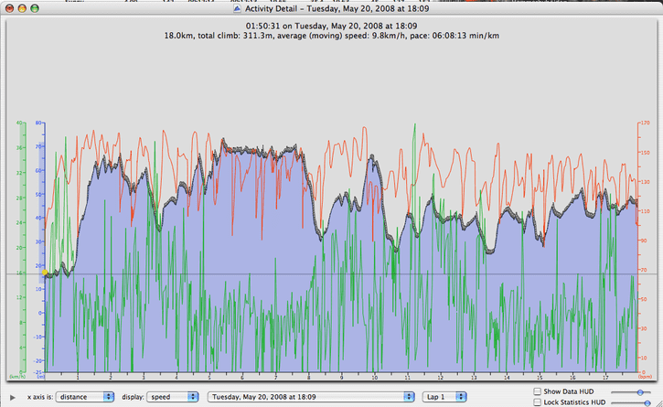The image size is (663, 407).
Task: Enable the Show Data HUD checkbox
Action: pyautogui.click(x=538, y=391)
